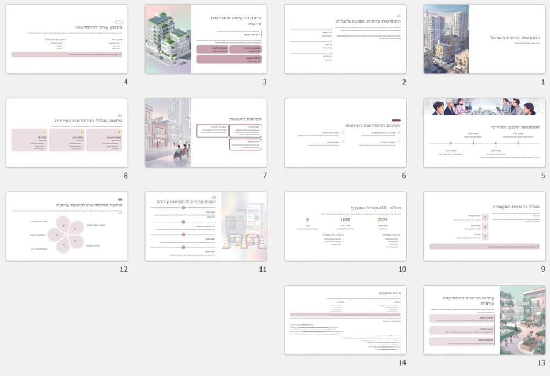Select slide 2 about תופעה גלובלית

pos(345,39)
